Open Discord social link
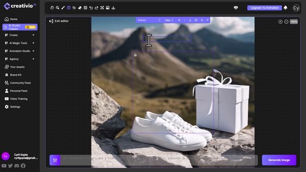 point(17,166)
